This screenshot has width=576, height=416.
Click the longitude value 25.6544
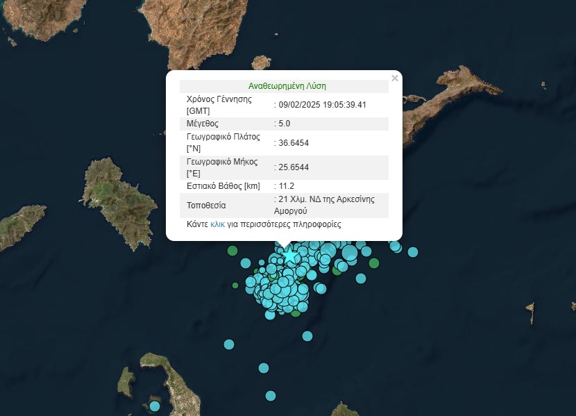click(x=293, y=167)
